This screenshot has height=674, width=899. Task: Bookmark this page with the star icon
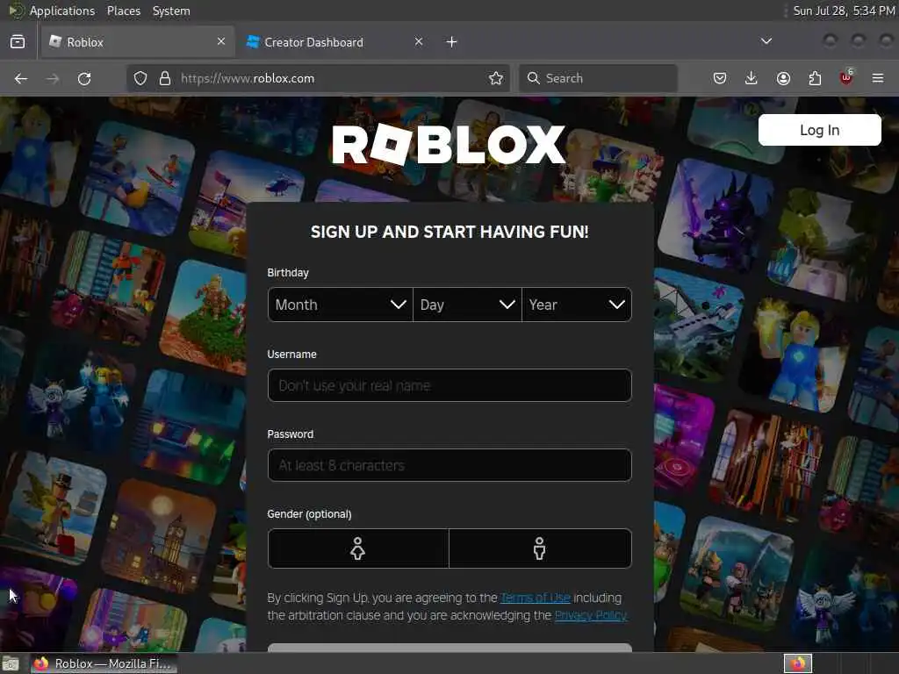[496, 78]
